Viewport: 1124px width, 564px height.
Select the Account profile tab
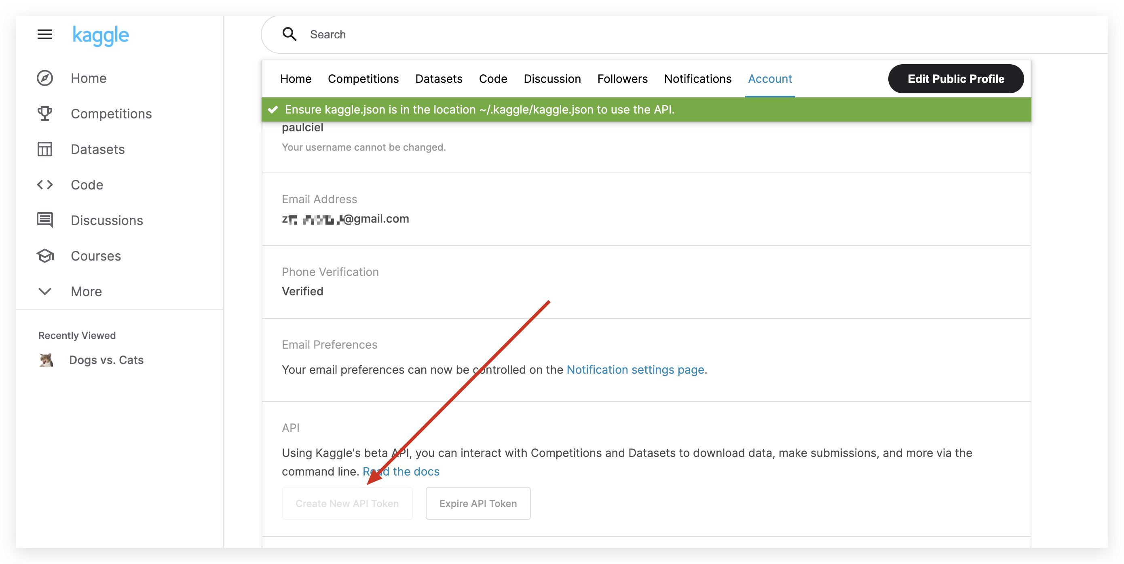click(770, 79)
